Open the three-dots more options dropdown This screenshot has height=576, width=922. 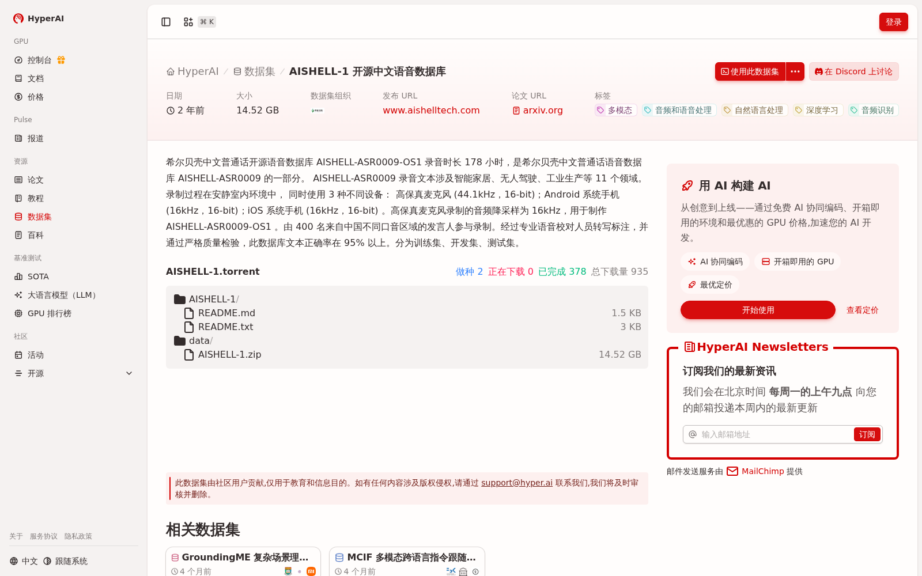click(795, 71)
